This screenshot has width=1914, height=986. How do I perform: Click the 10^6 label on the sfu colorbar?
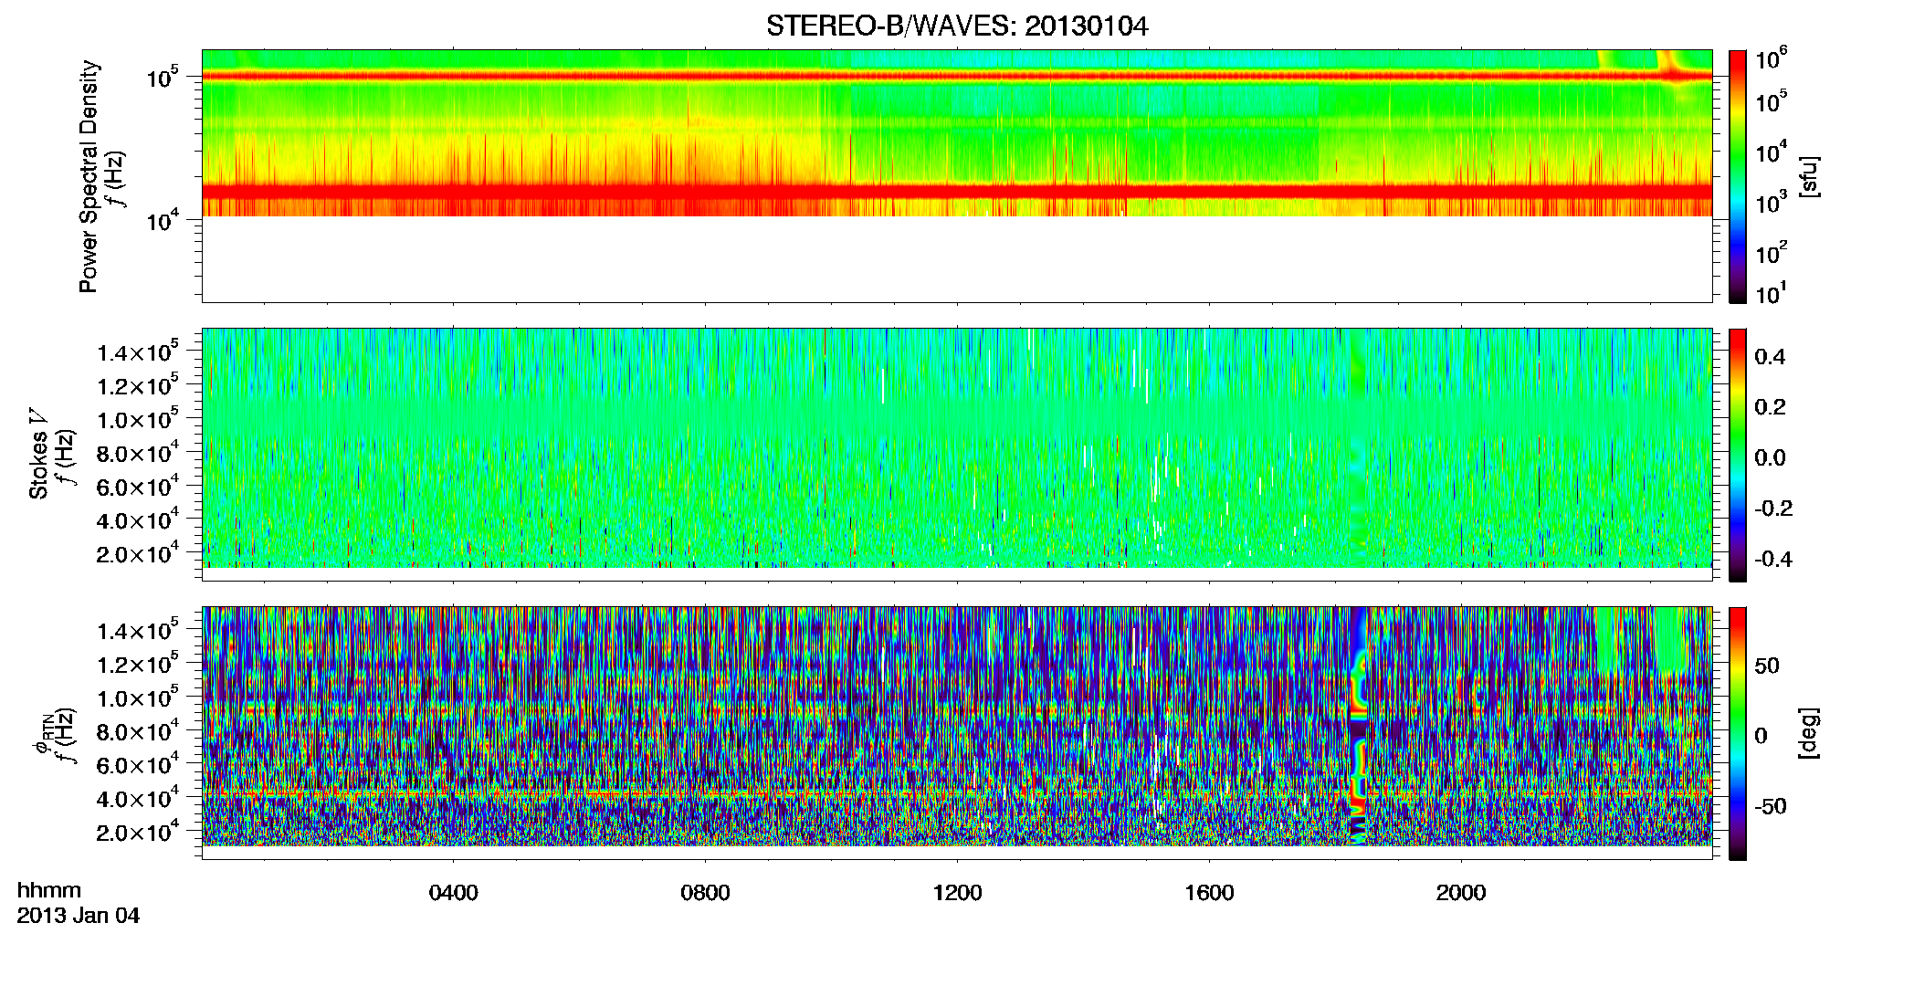point(1772,59)
